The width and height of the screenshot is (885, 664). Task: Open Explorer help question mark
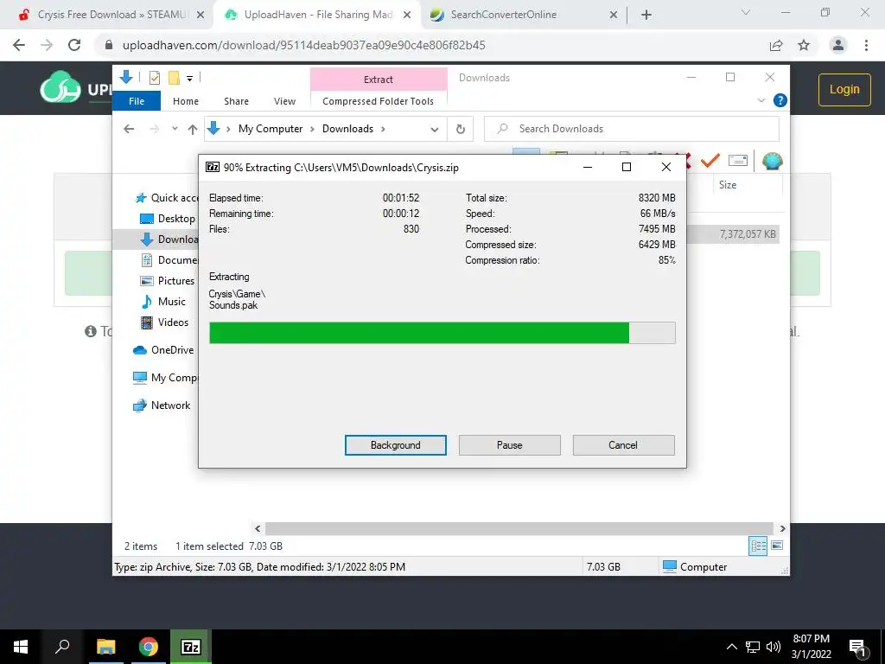point(780,100)
